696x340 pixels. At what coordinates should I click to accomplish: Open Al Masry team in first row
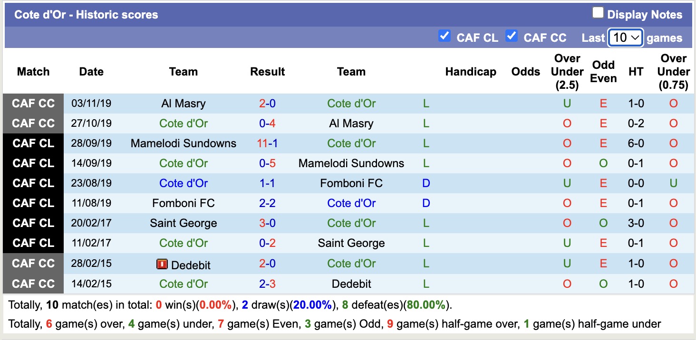183,104
